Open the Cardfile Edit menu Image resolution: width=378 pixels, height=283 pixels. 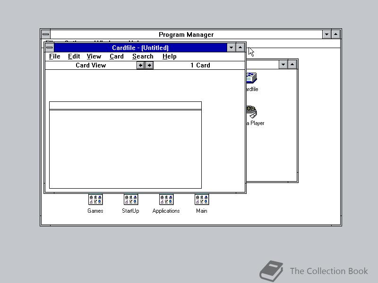coord(74,56)
